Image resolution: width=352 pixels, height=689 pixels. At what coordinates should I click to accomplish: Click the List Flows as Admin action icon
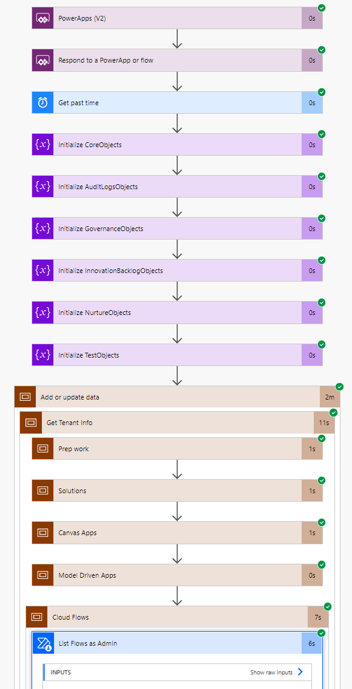pyautogui.click(x=42, y=643)
